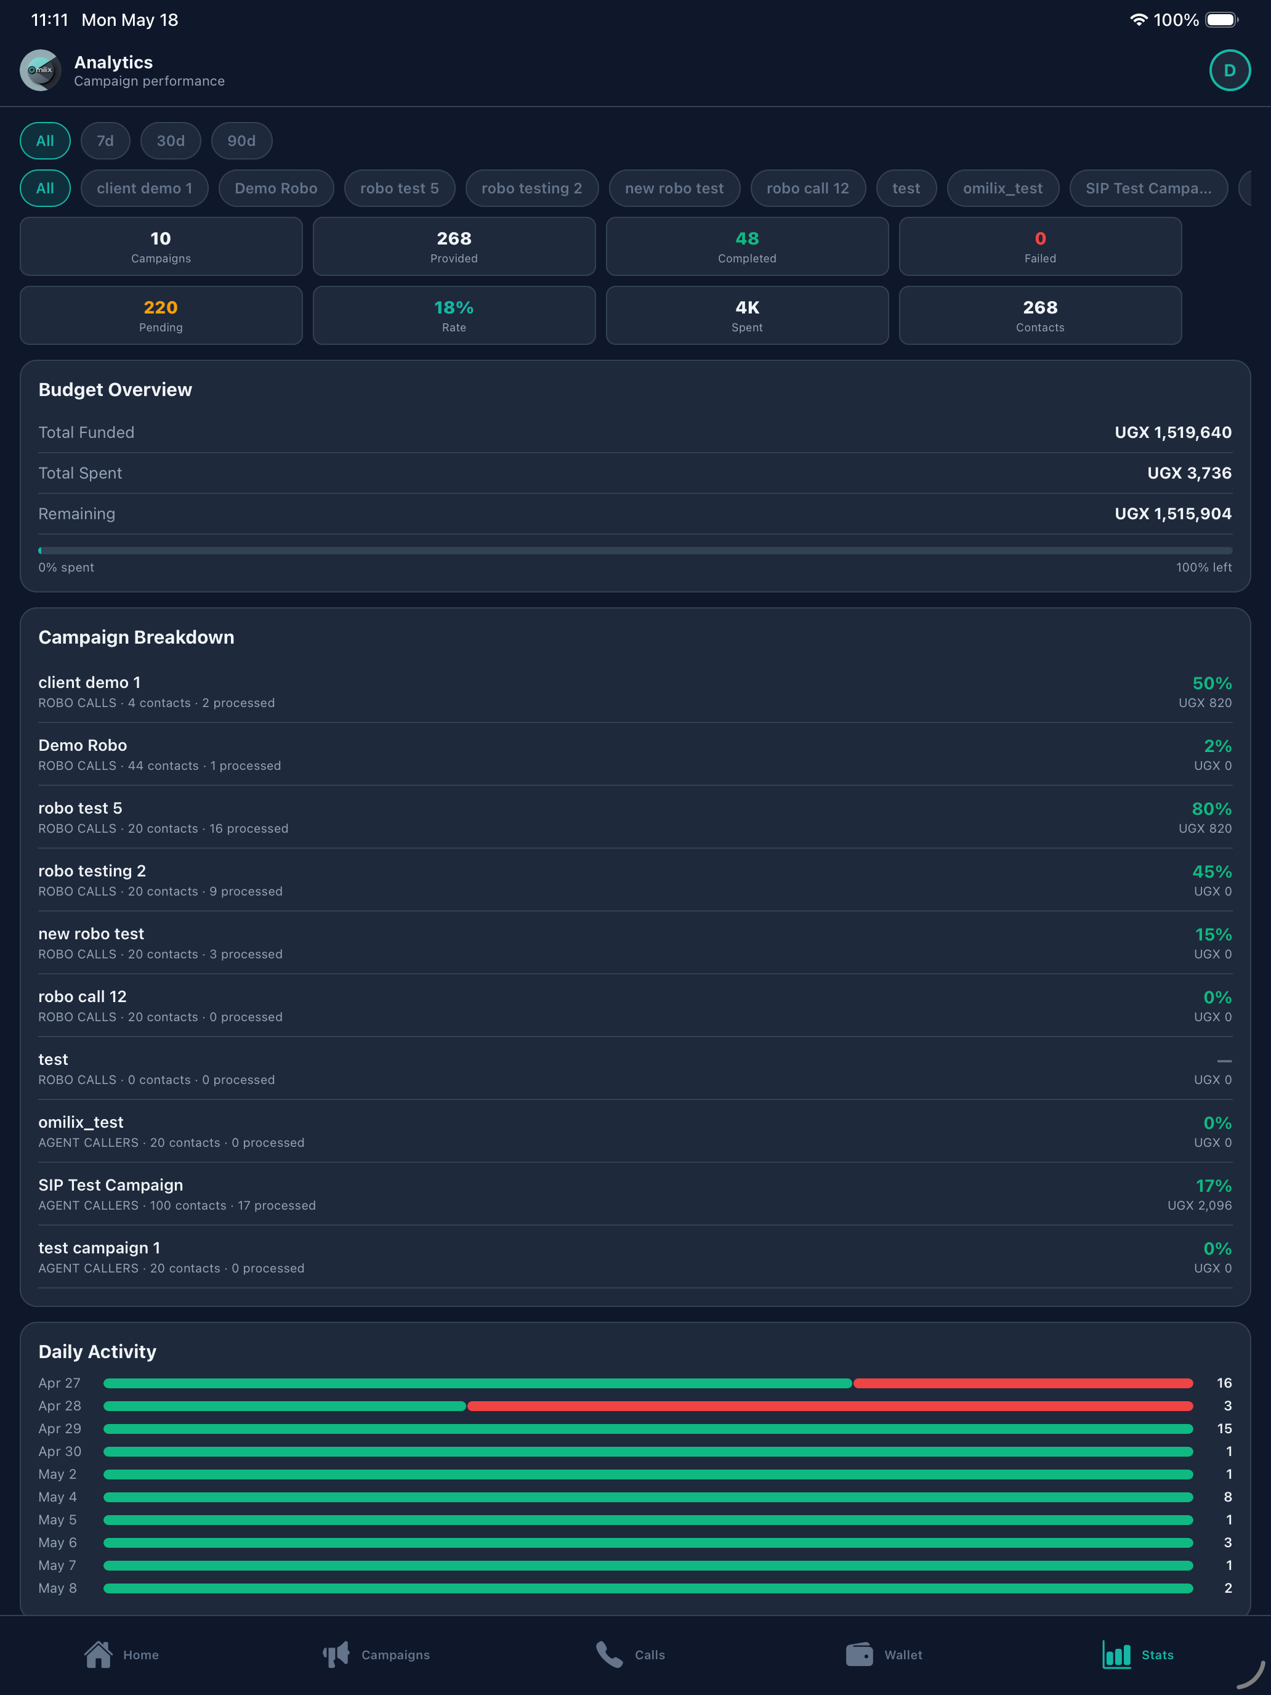
Task: Select the All time range filter
Action: [45, 141]
